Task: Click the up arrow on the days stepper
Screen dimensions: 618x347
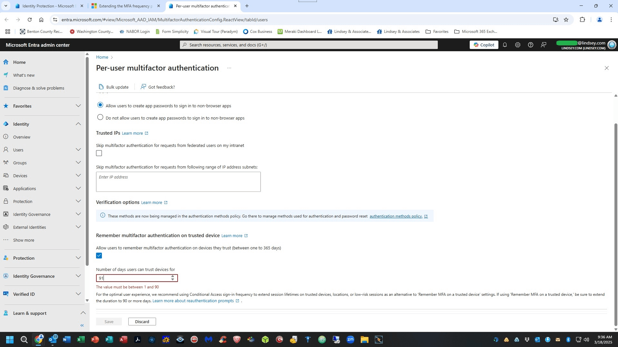Action: pos(173,276)
